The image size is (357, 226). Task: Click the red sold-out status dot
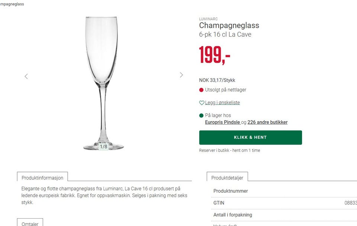pyautogui.click(x=202, y=90)
